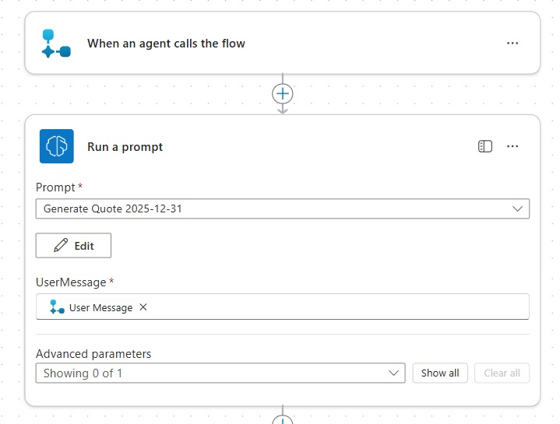560x424 pixels.
Task: Insert a step using the plus between cards
Action: pos(282,93)
